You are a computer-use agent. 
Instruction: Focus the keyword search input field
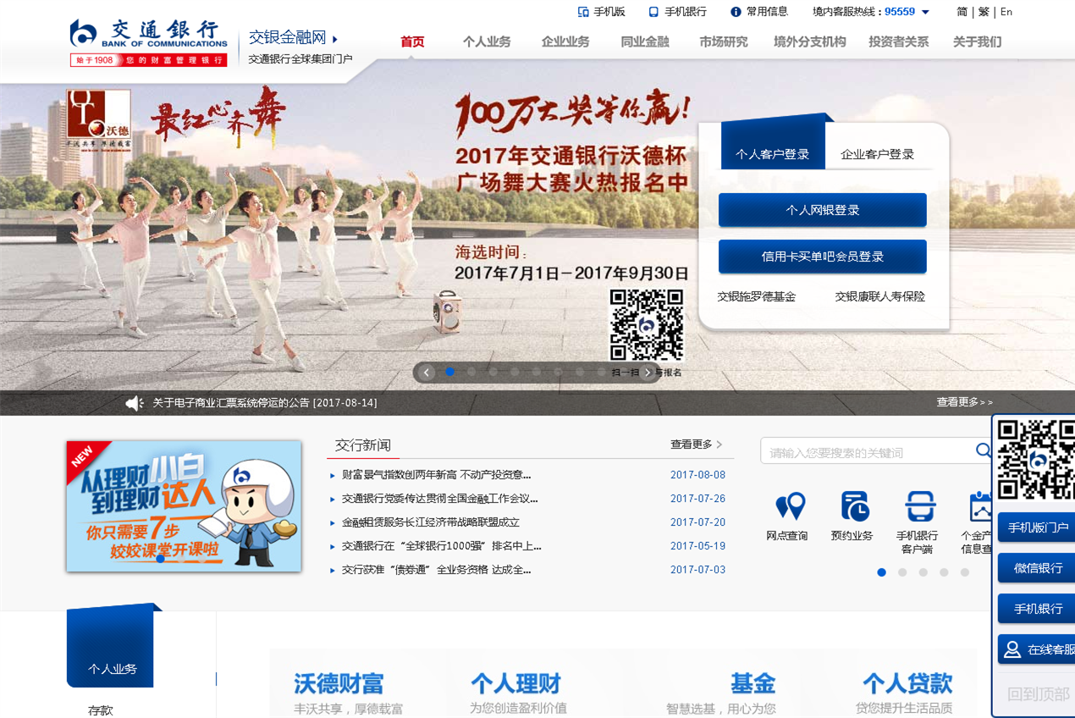865,452
